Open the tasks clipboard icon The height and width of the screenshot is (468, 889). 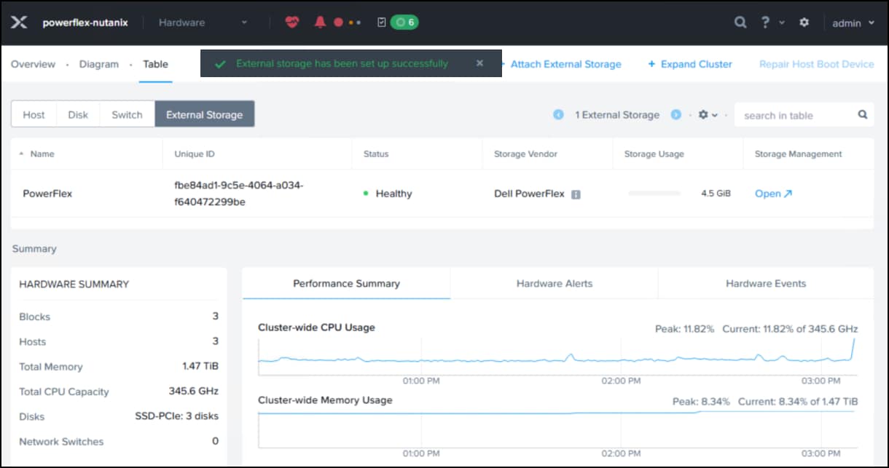pos(382,23)
